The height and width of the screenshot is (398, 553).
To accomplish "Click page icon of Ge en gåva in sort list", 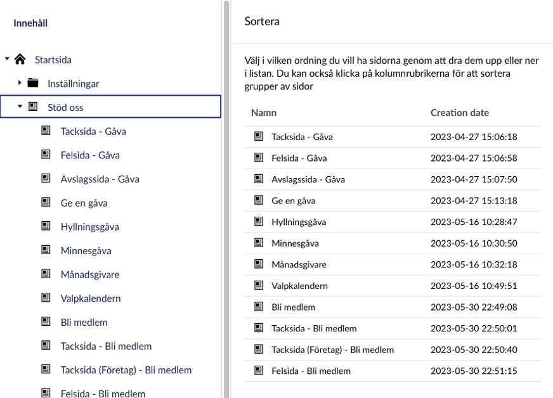I will pyautogui.click(x=259, y=200).
